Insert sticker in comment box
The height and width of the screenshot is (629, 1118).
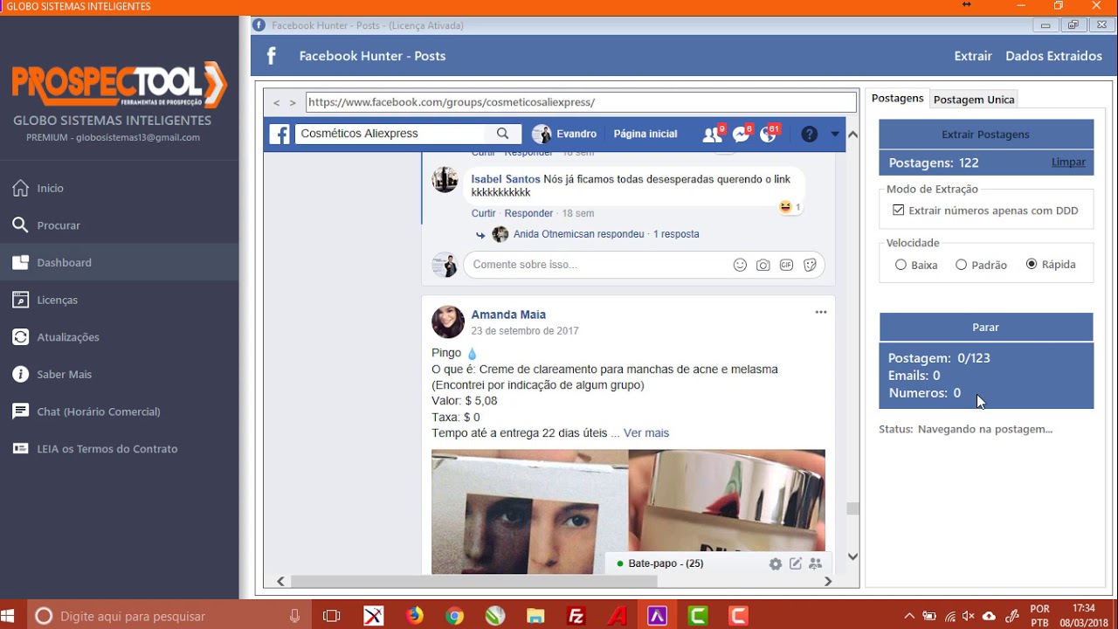810,265
